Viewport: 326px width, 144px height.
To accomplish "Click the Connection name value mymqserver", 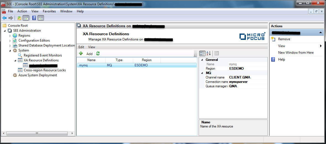I will [x=238, y=82].
